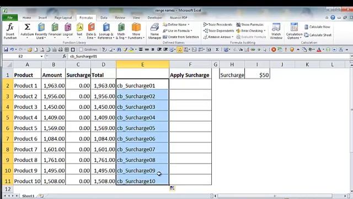Click the bold B toolbar icon
Viewport: 353px width, 199px height.
coord(153,49)
